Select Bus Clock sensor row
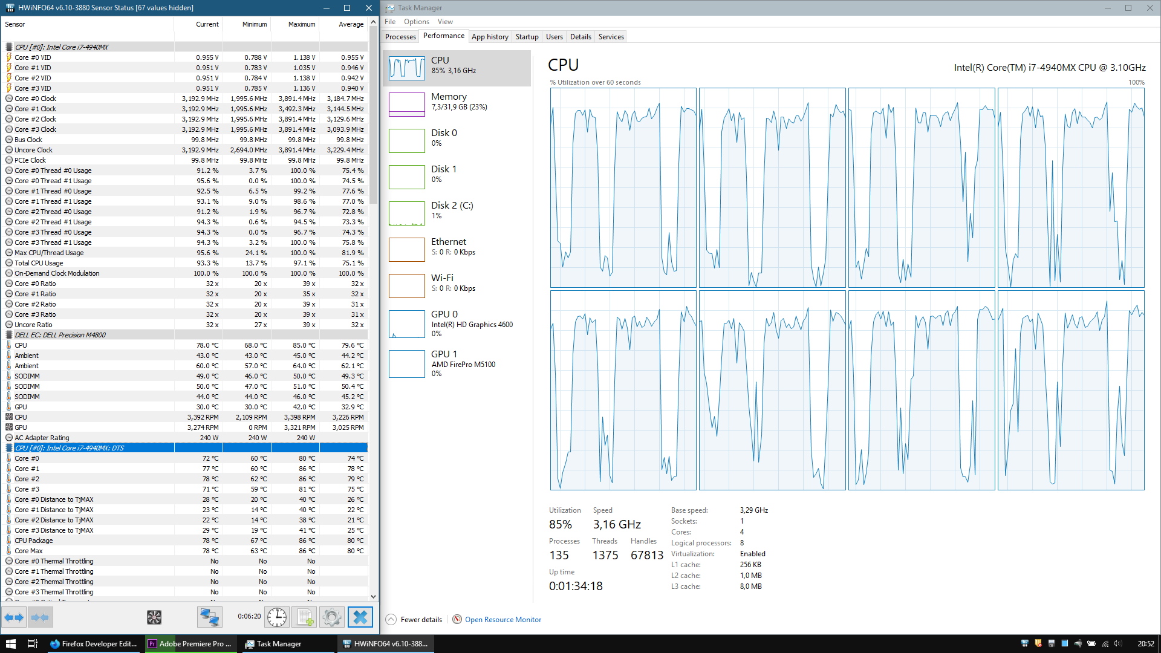 184,140
